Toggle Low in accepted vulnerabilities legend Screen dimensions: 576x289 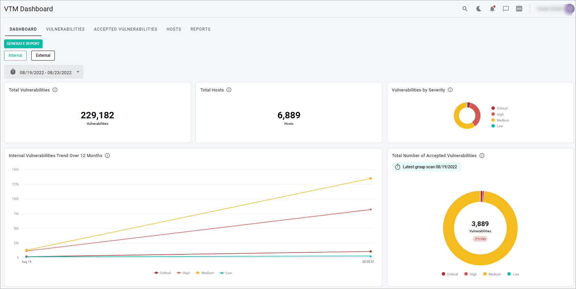(x=513, y=274)
